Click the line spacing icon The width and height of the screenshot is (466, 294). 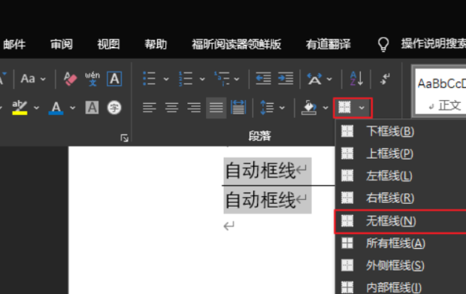click(x=267, y=108)
